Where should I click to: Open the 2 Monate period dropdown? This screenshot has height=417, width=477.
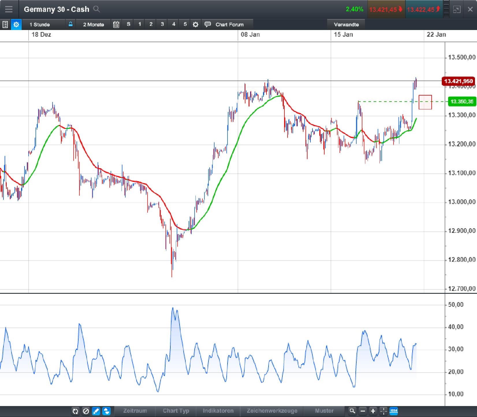pyautogui.click(x=93, y=25)
